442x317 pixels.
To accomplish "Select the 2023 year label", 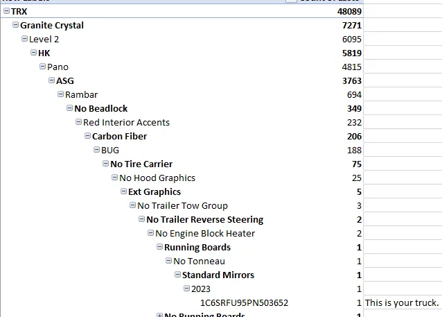I will (201, 289).
